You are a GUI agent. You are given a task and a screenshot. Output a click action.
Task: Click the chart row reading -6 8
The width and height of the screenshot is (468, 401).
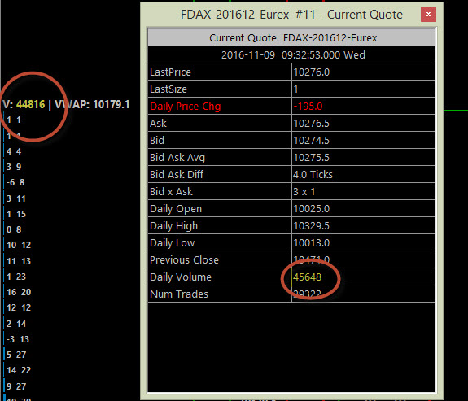pos(15,182)
